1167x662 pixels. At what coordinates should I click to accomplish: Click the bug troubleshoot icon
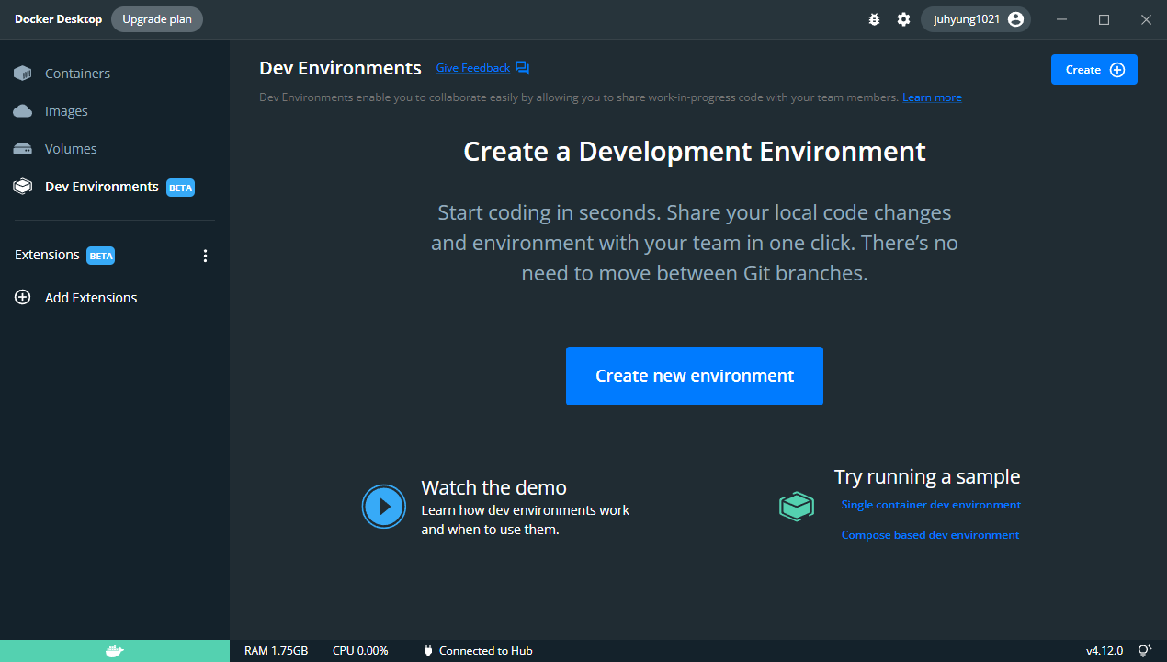pyautogui.click(x=874, y=19)
